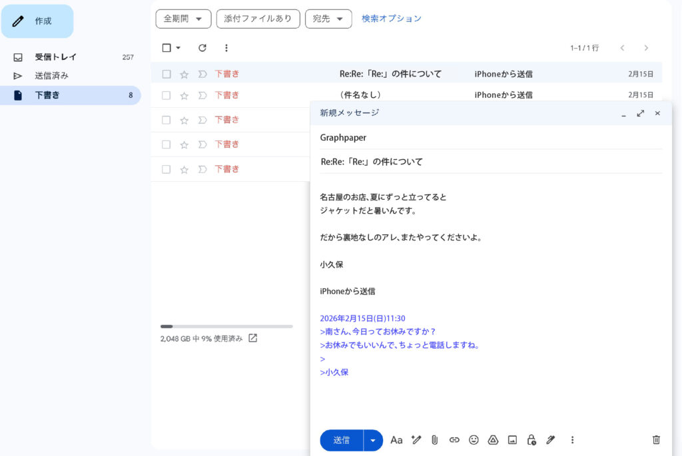Open compose more options menu
Viewport: 682px width, 456px height.
572,440
